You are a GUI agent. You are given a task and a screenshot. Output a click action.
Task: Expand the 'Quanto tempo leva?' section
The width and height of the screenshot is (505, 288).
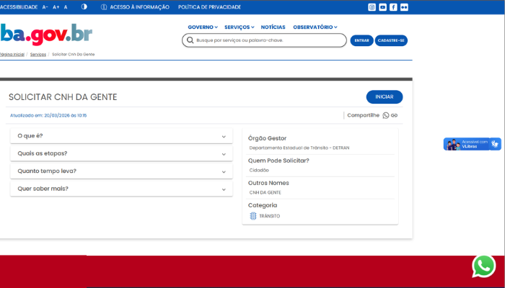point(121,171)
